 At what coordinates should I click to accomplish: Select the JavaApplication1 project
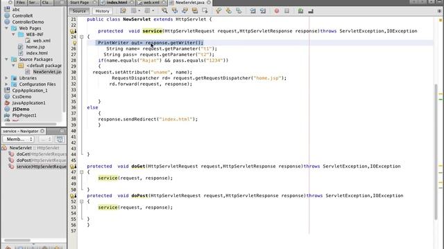(x=28, y=103)
